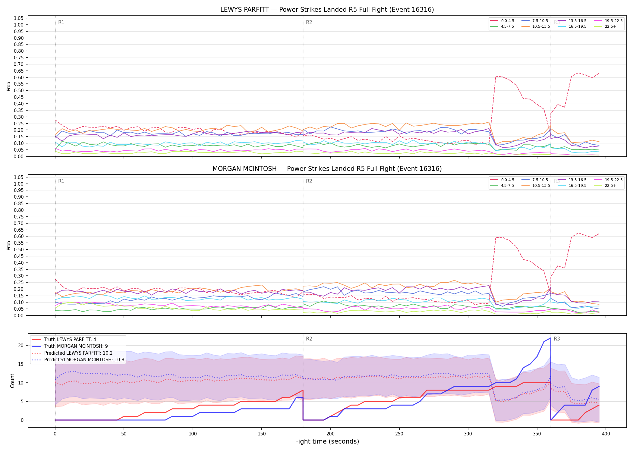Click the LEWYS PARFITT chart title
The image size is (633, 452).
327,10
